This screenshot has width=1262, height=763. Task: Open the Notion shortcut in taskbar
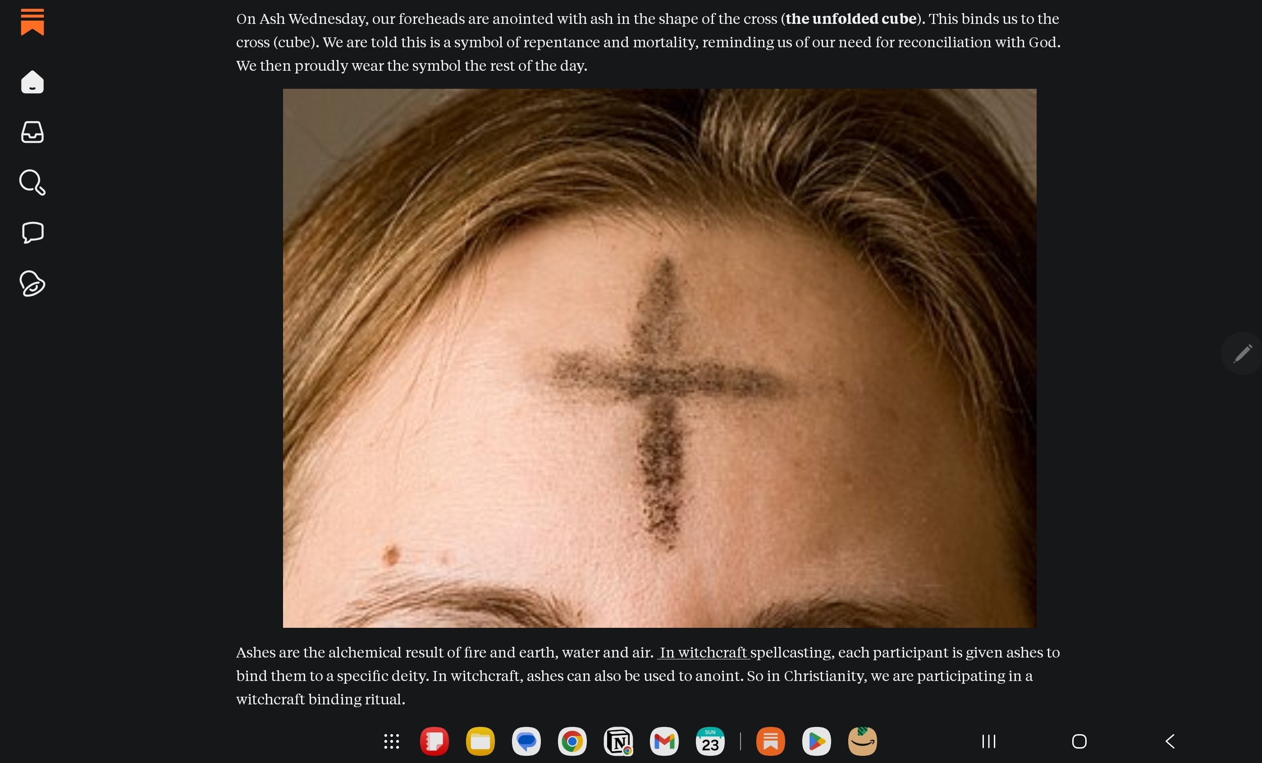tap(618, 741)
